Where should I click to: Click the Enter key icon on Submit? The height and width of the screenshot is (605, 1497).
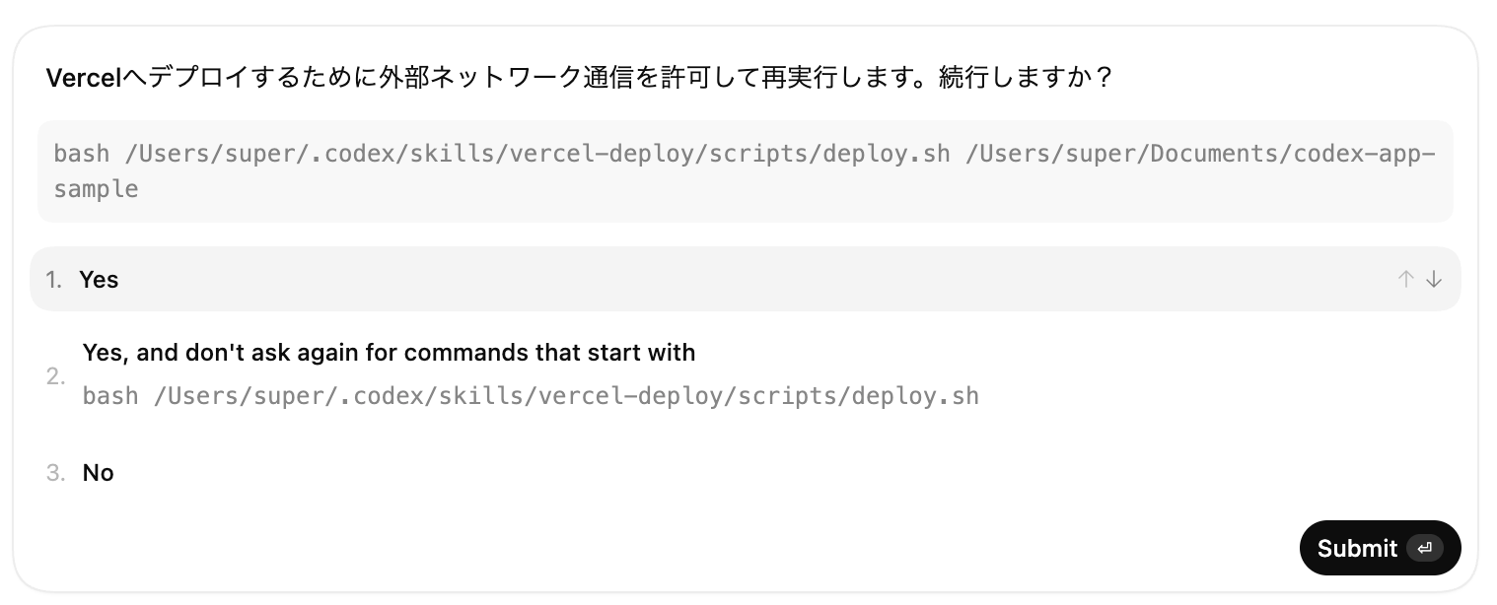point(1424,548)
